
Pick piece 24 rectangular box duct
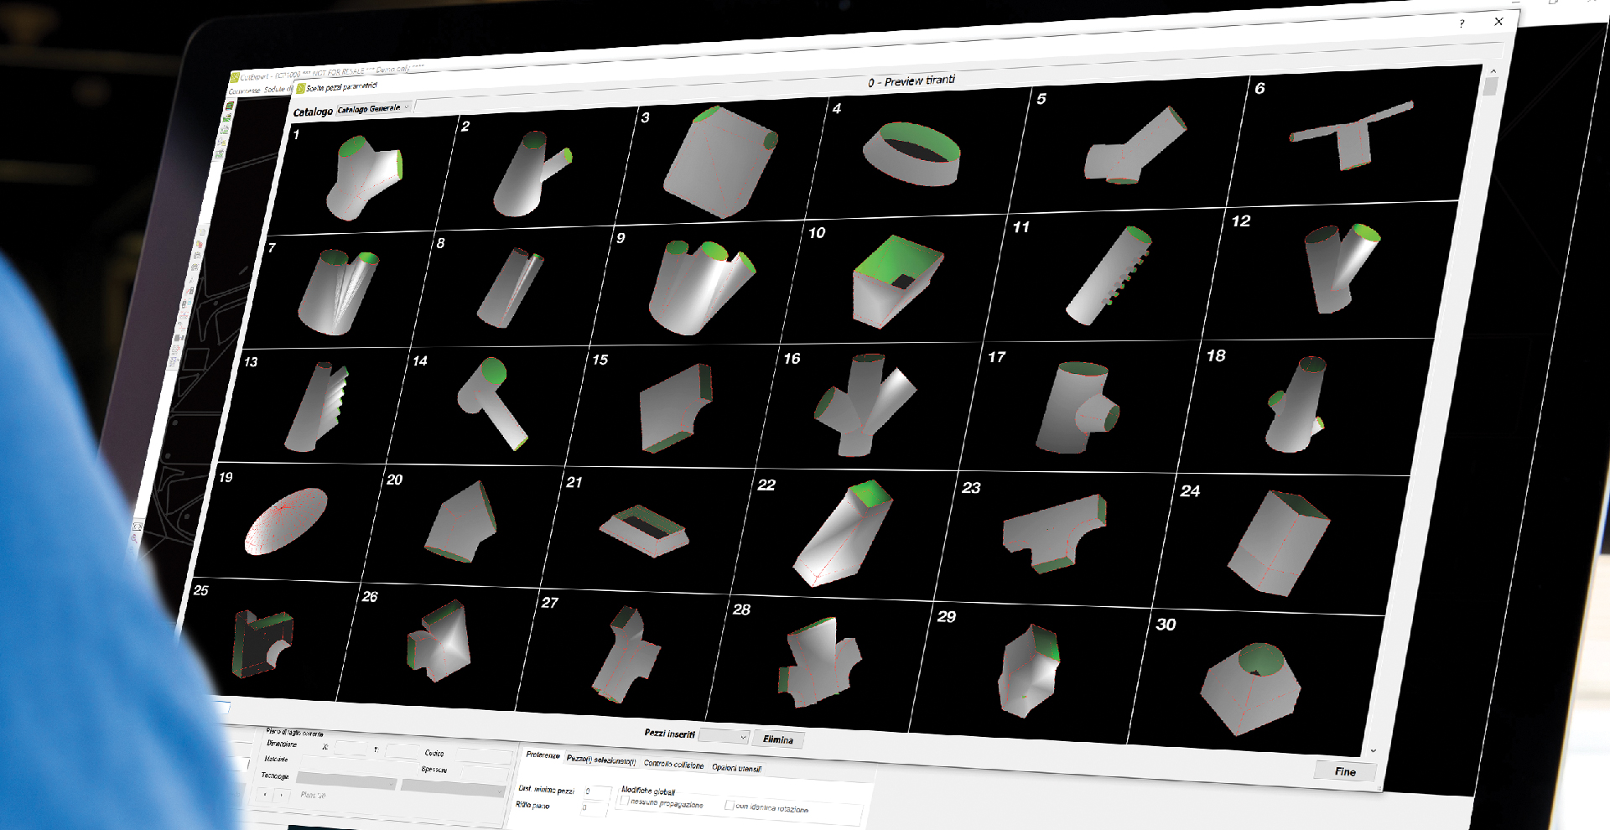click(1279, 544)
